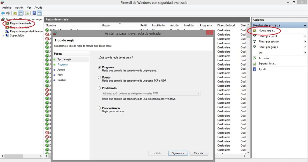Click the up one level folder icon

(x=15, y=13)
